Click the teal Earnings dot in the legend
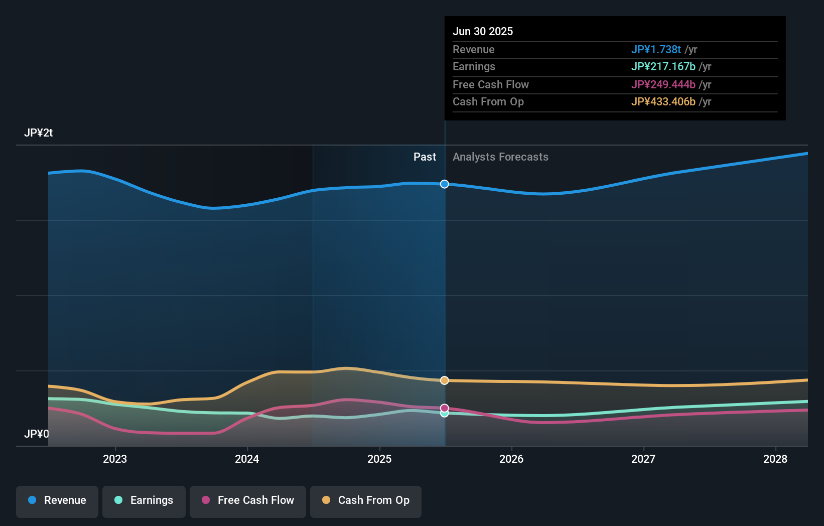This screenshot has width=824, height=526. [x=118, y=500]
